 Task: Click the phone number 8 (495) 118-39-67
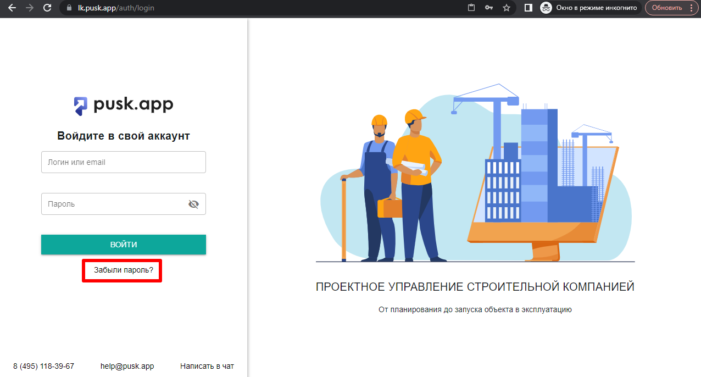[x=43, y=366]
